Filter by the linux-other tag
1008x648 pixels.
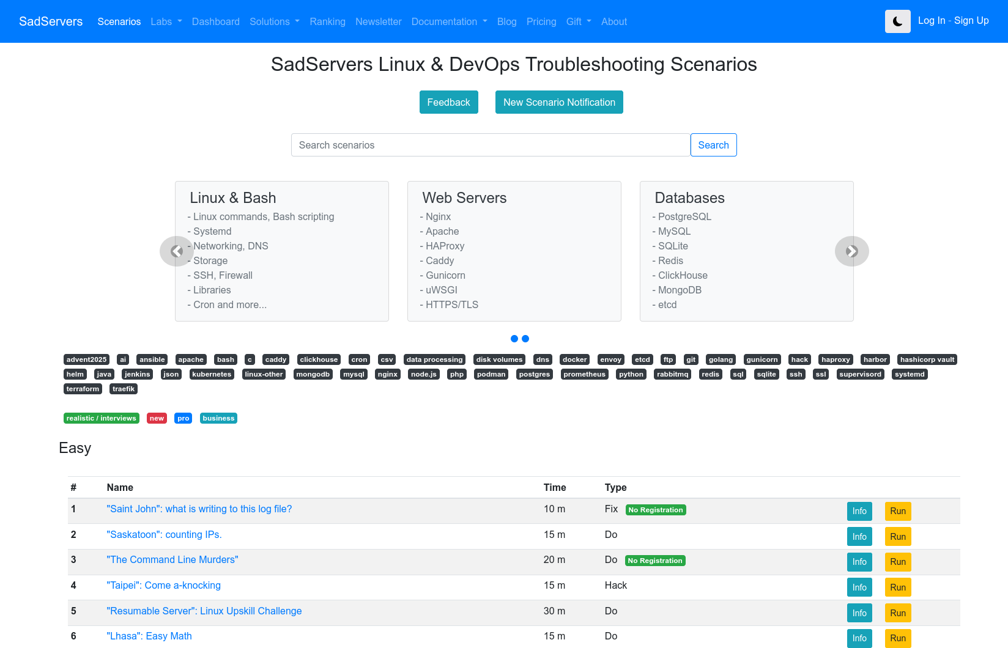[264, 374]
